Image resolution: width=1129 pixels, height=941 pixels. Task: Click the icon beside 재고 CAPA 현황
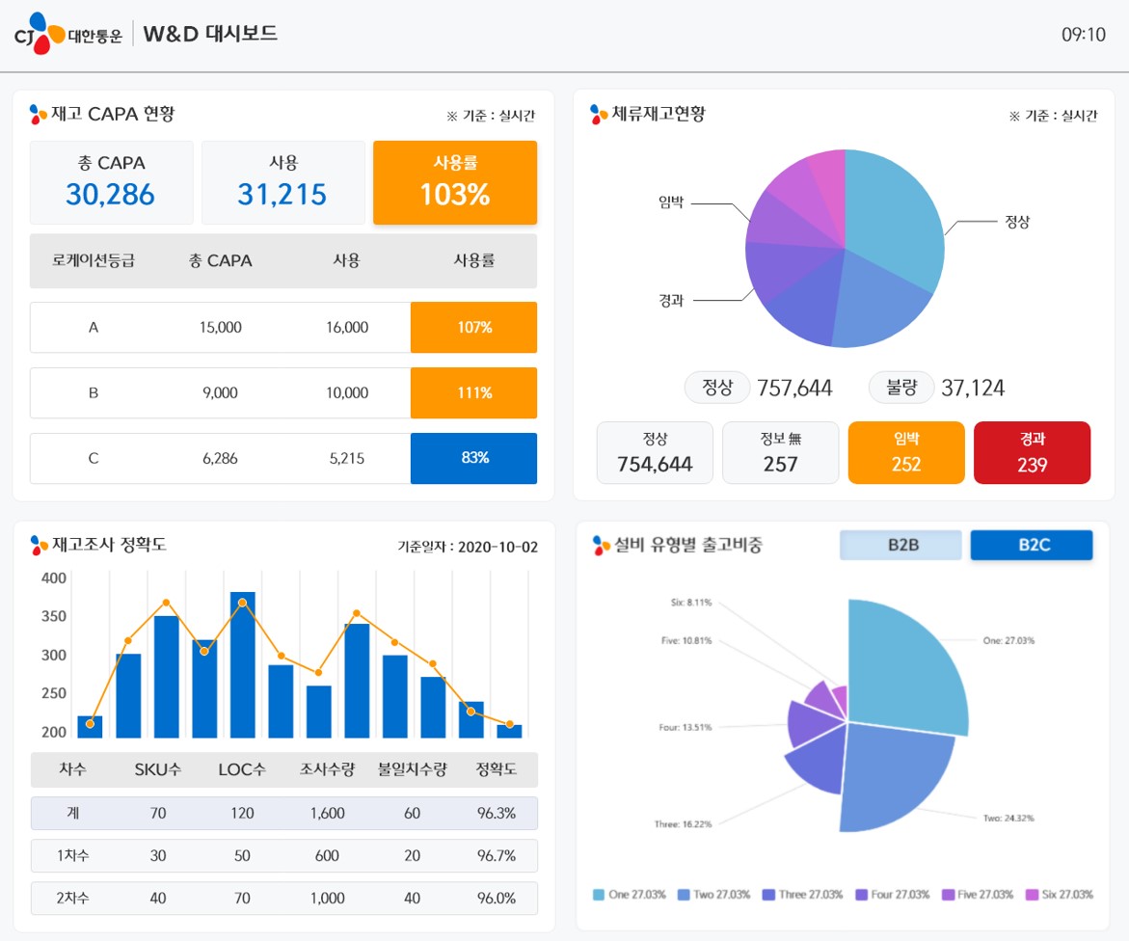[x=39, y=115]
